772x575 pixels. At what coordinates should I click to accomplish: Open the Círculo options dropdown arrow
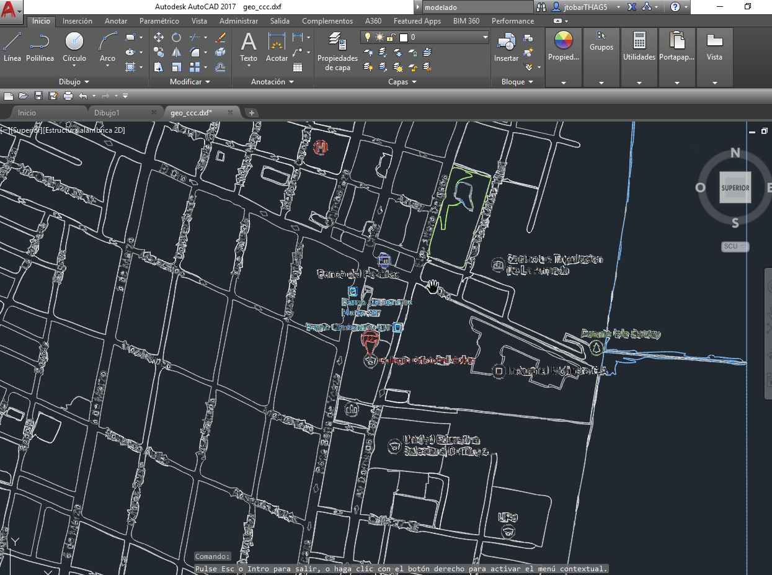click(74, 67)
